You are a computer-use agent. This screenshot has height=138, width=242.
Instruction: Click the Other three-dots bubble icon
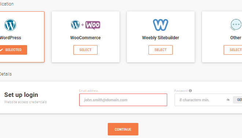[236, 25]
